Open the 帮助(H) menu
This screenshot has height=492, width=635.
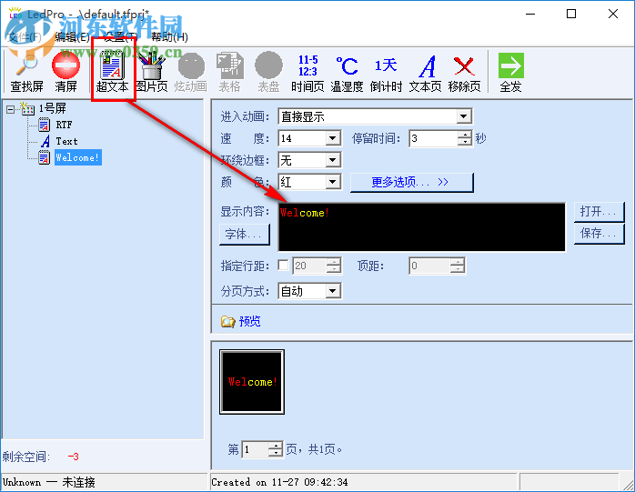tap(169, 37)
